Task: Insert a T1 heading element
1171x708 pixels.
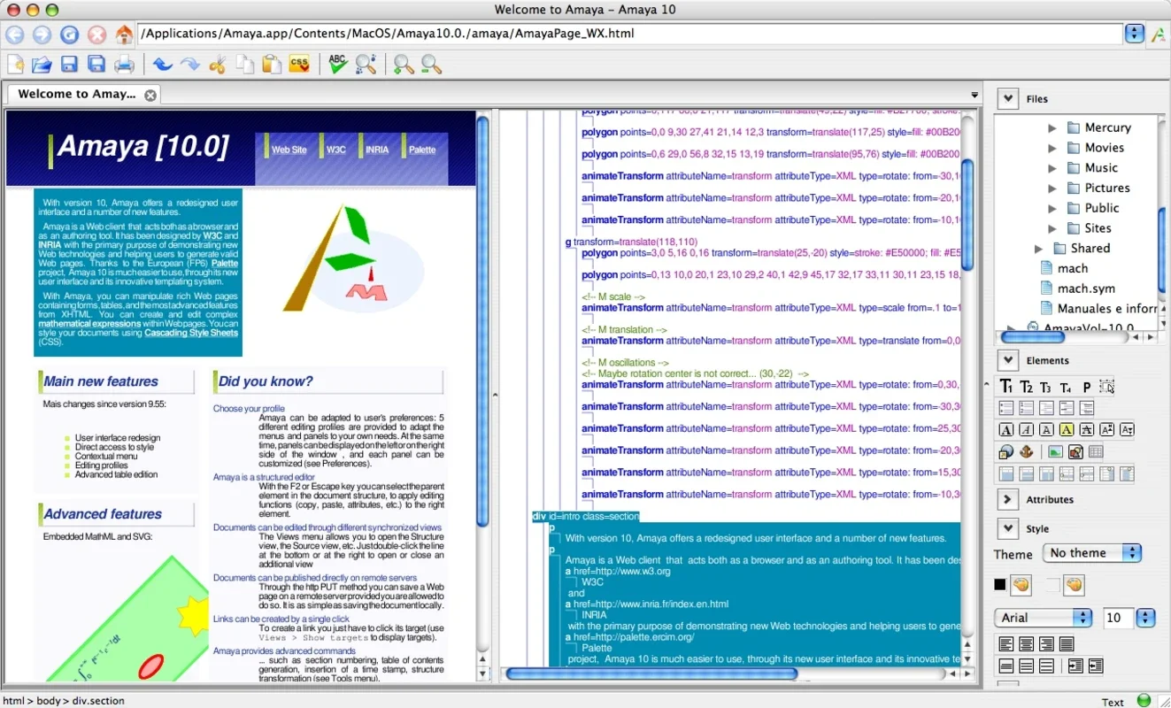Action: [x=1006, y=387]
